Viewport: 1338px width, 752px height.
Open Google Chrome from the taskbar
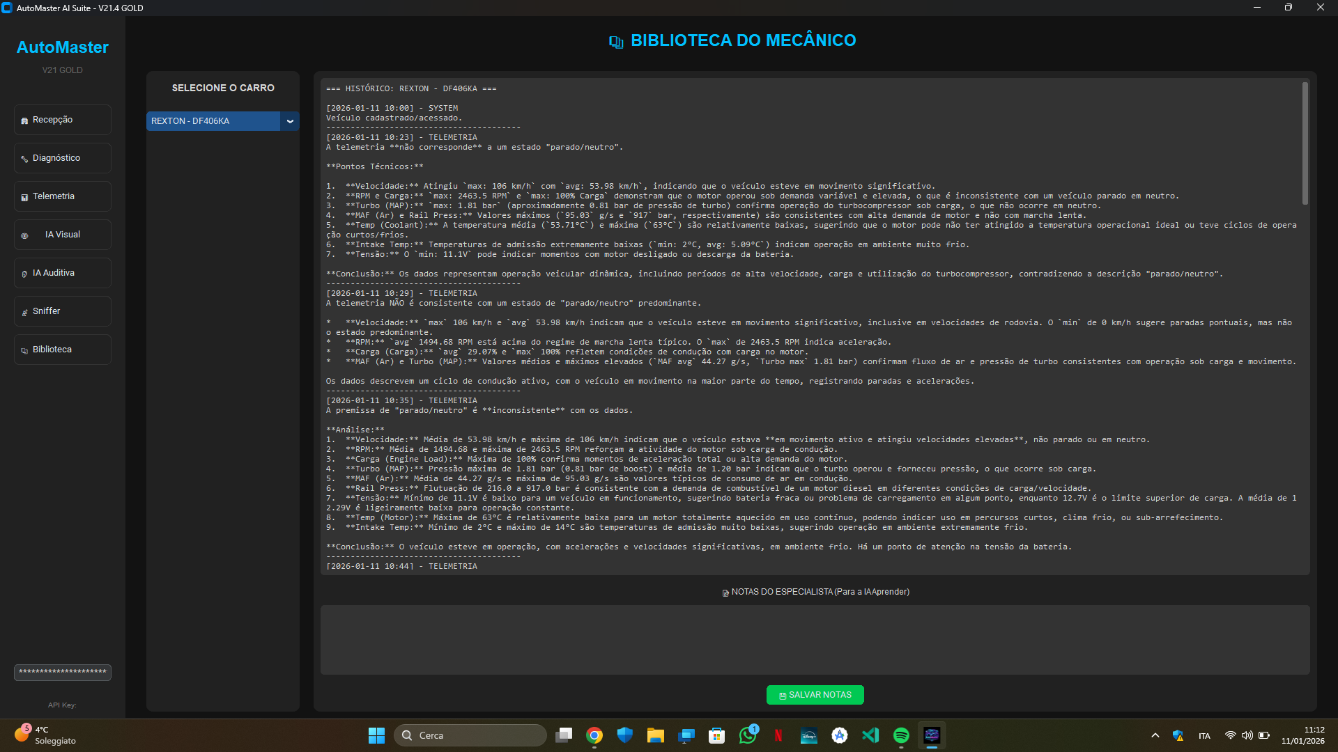594,735
